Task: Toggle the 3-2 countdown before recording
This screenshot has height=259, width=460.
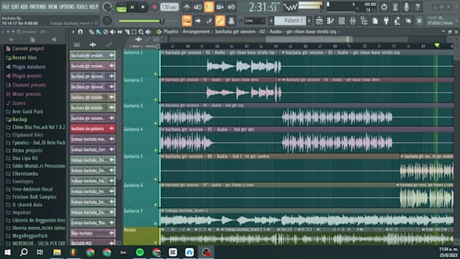Action: (209, 7)
